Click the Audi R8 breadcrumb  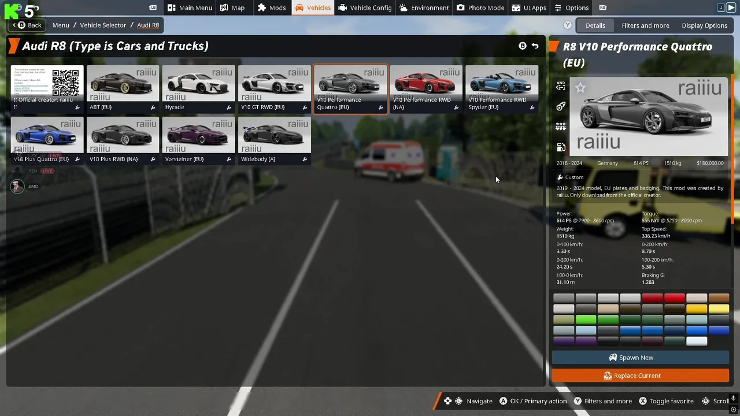[x=148, y=25]
